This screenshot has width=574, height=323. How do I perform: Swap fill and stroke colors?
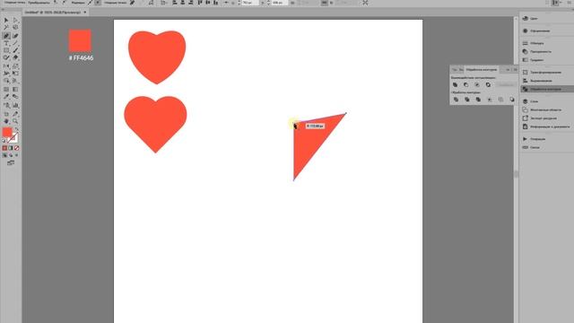17,129
